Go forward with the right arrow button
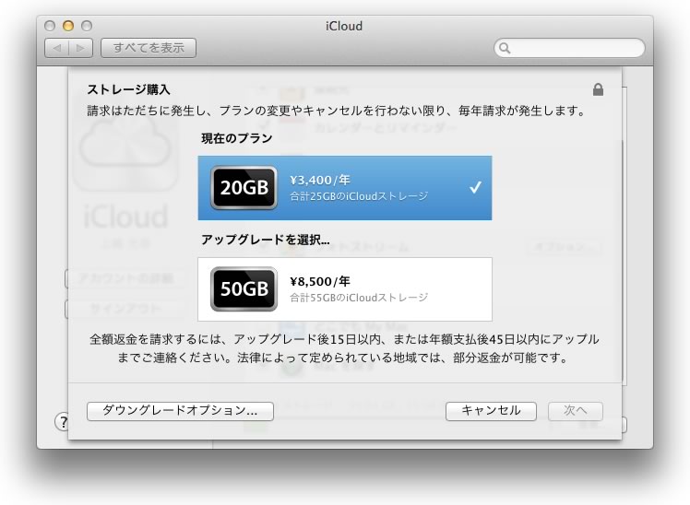690x505 pixels. pos(80,48)
